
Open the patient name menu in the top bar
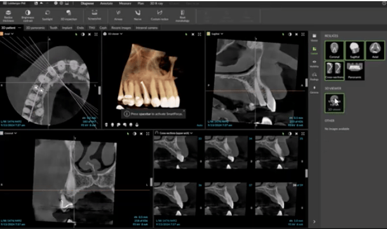coord(15,3)
